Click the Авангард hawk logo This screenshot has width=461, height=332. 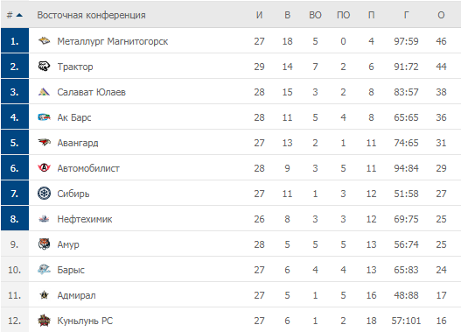click(x=44, y=143)
